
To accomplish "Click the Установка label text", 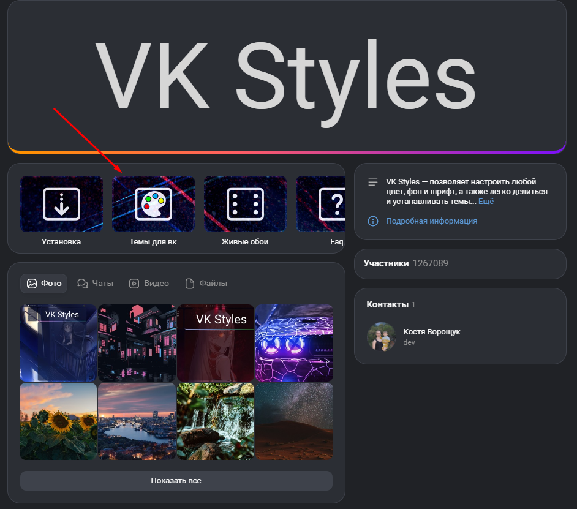I will (61, 242).
